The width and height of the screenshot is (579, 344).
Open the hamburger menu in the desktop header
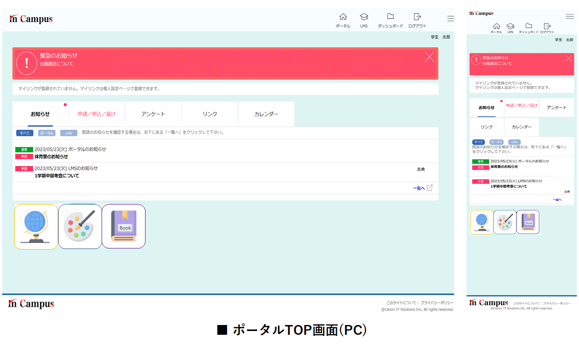(x=450, y=19)
